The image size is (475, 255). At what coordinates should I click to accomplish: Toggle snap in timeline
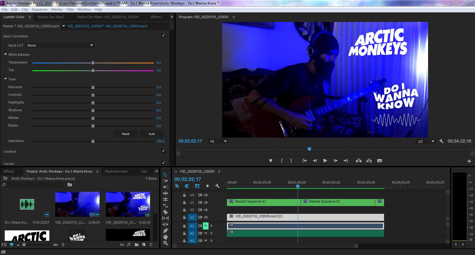187,186
